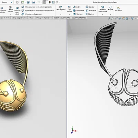Expand the Kreator otworów dropdown arrow
The height and width of the screenshot is (138, 138).
click(10, 14)
